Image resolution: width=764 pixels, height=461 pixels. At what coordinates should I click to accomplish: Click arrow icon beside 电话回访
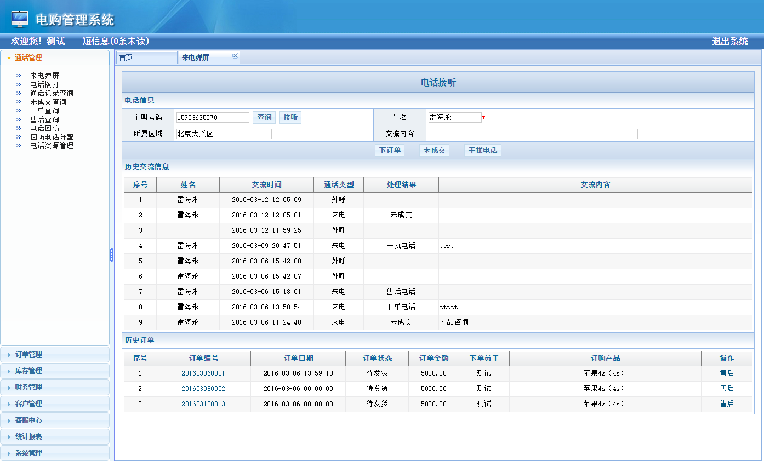pyautogui.click(x=19, y=128)
